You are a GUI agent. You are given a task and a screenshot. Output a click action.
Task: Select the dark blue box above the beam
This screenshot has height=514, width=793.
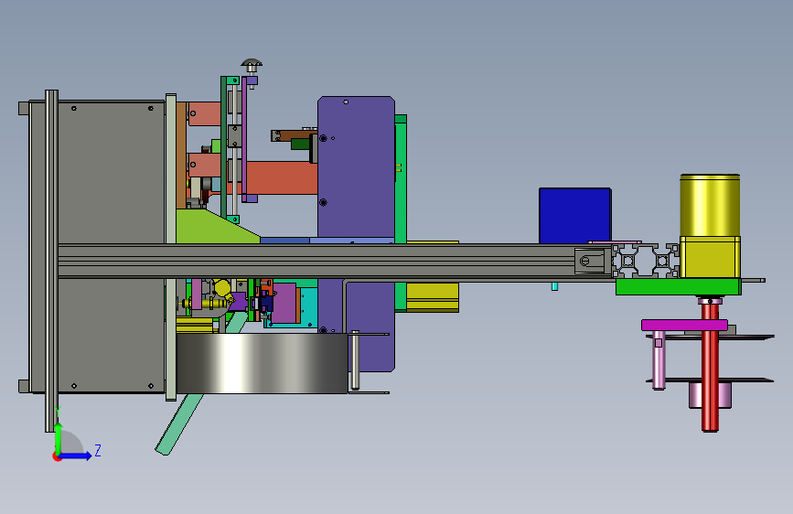click(575, 216)
